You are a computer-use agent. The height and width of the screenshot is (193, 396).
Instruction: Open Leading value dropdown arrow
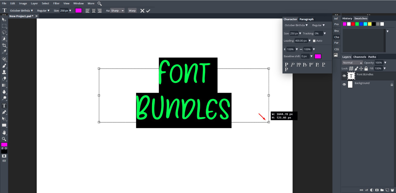310,41
